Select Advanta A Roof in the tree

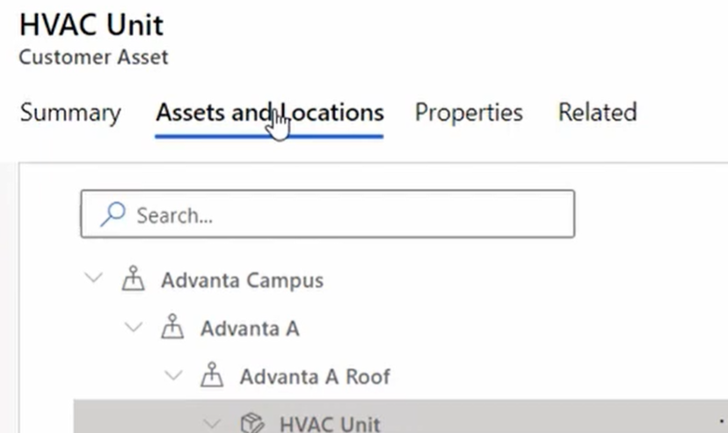click(x=315, y=377)
